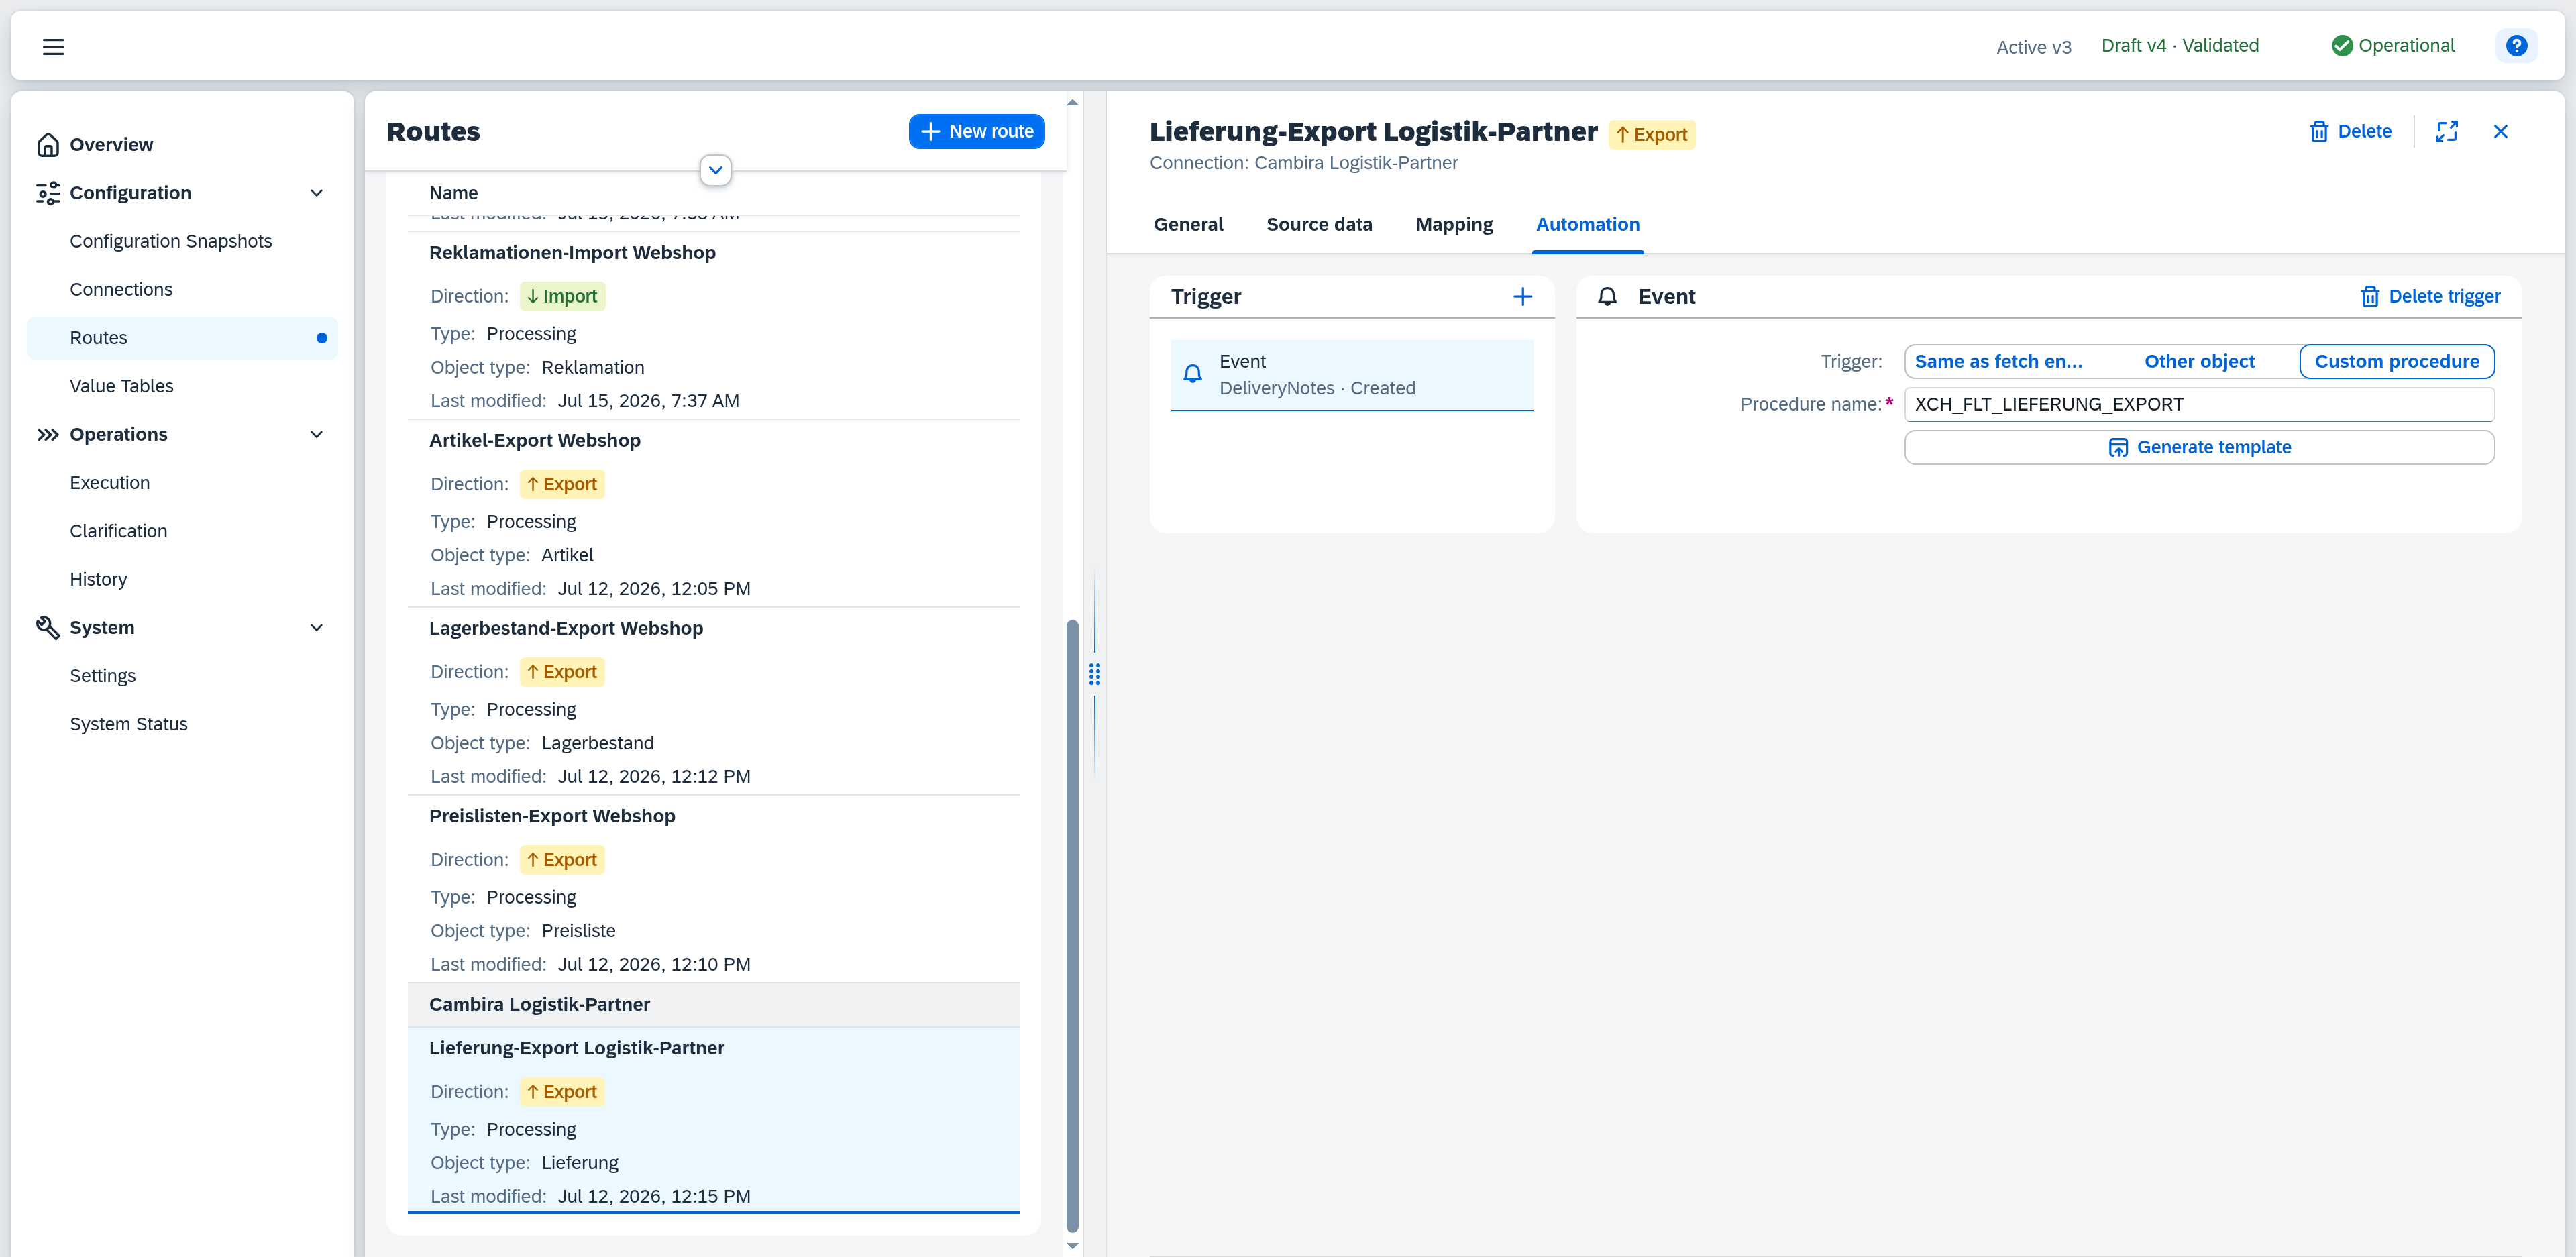The image size is (2576, 1257).
Task: Open System Status page
Action: coord(182,724)
